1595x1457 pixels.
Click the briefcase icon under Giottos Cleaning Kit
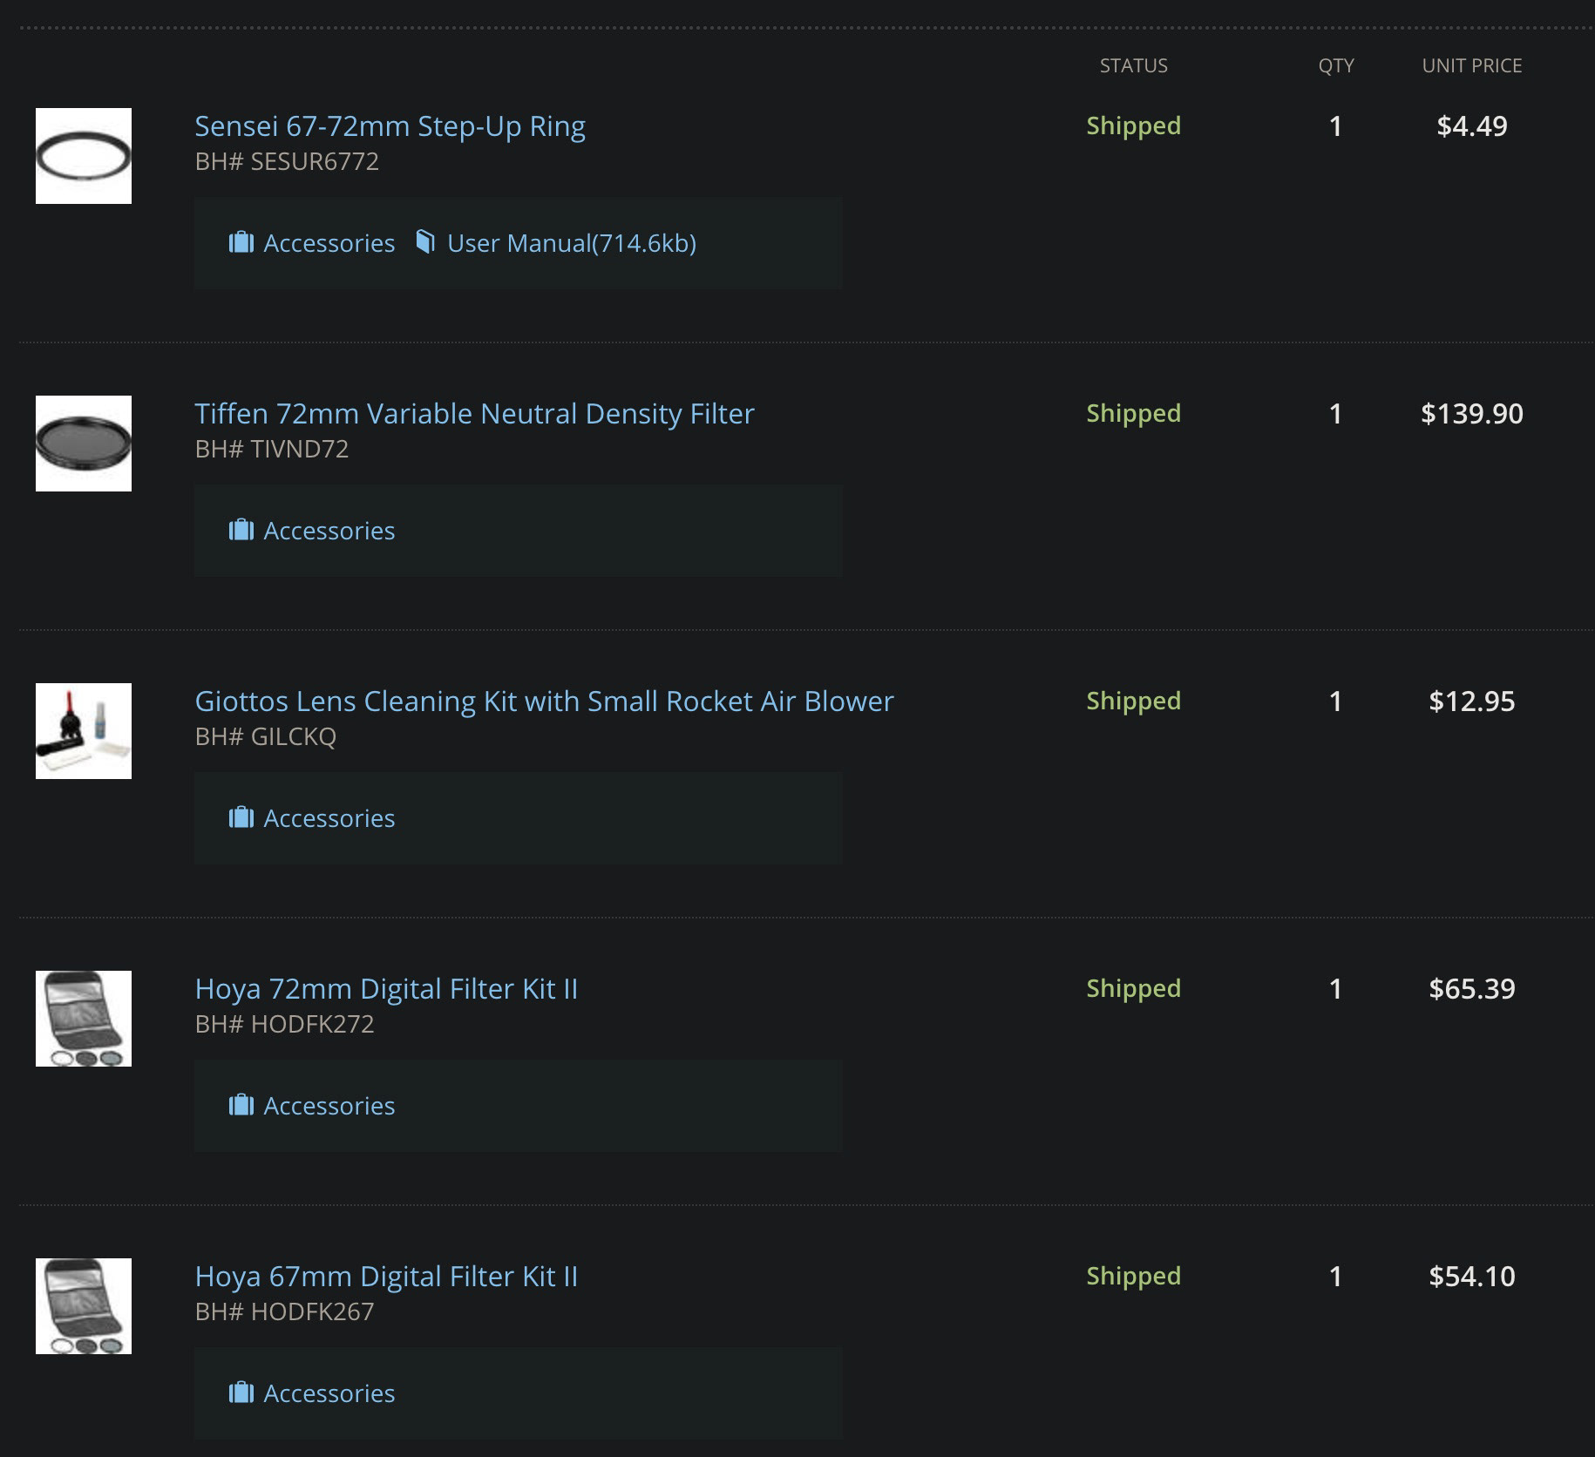click(241, 817)
